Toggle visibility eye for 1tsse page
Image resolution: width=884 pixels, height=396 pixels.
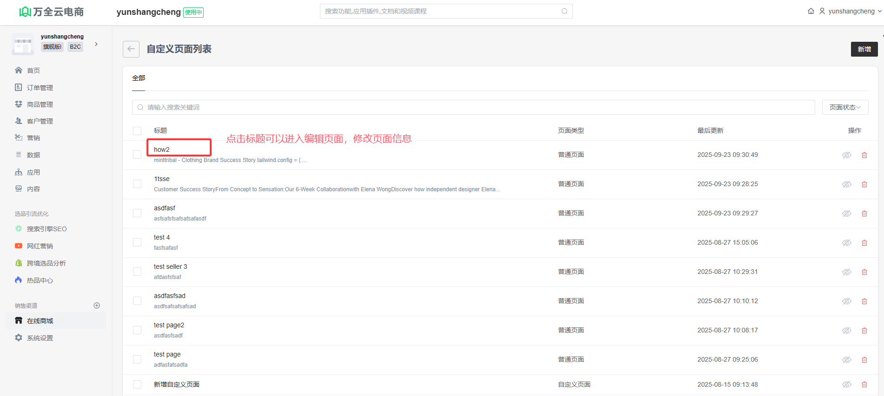coord(846,184)
